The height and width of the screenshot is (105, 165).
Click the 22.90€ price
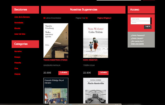point(87,73)
